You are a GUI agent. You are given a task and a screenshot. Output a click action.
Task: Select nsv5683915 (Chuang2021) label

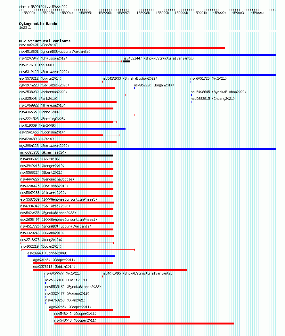coord(213,99)
